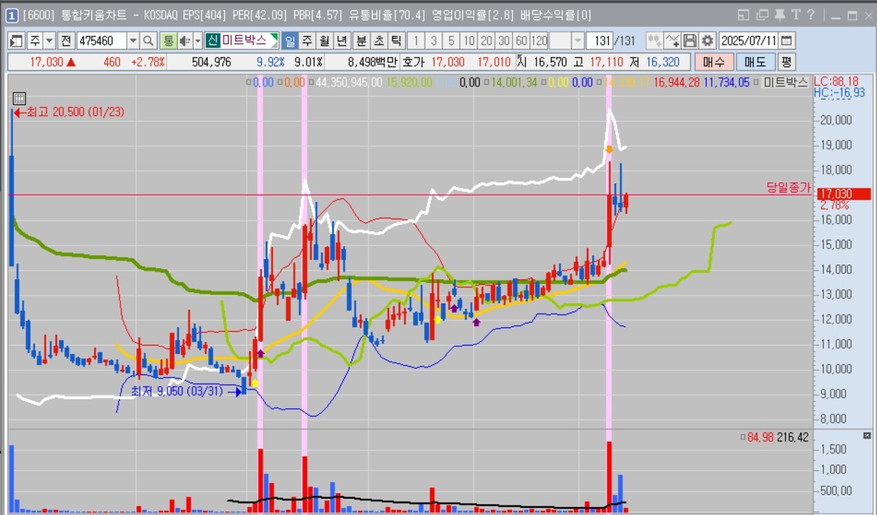Select interval 120 button
Viewport: 877px width, 515px height.
(539, 41)
